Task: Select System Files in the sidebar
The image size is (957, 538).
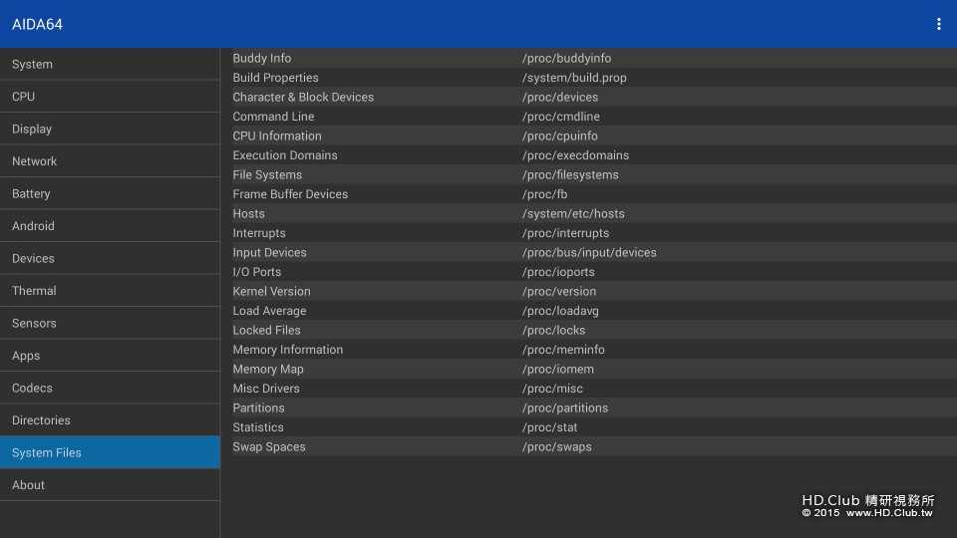Action: [x=110, y=452]
